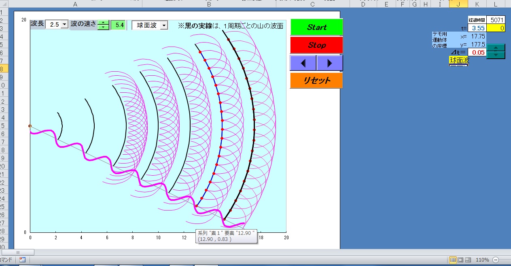511x266 pixels.
Task: Switch to Page Layout view icon
Action: pos(461,260)
